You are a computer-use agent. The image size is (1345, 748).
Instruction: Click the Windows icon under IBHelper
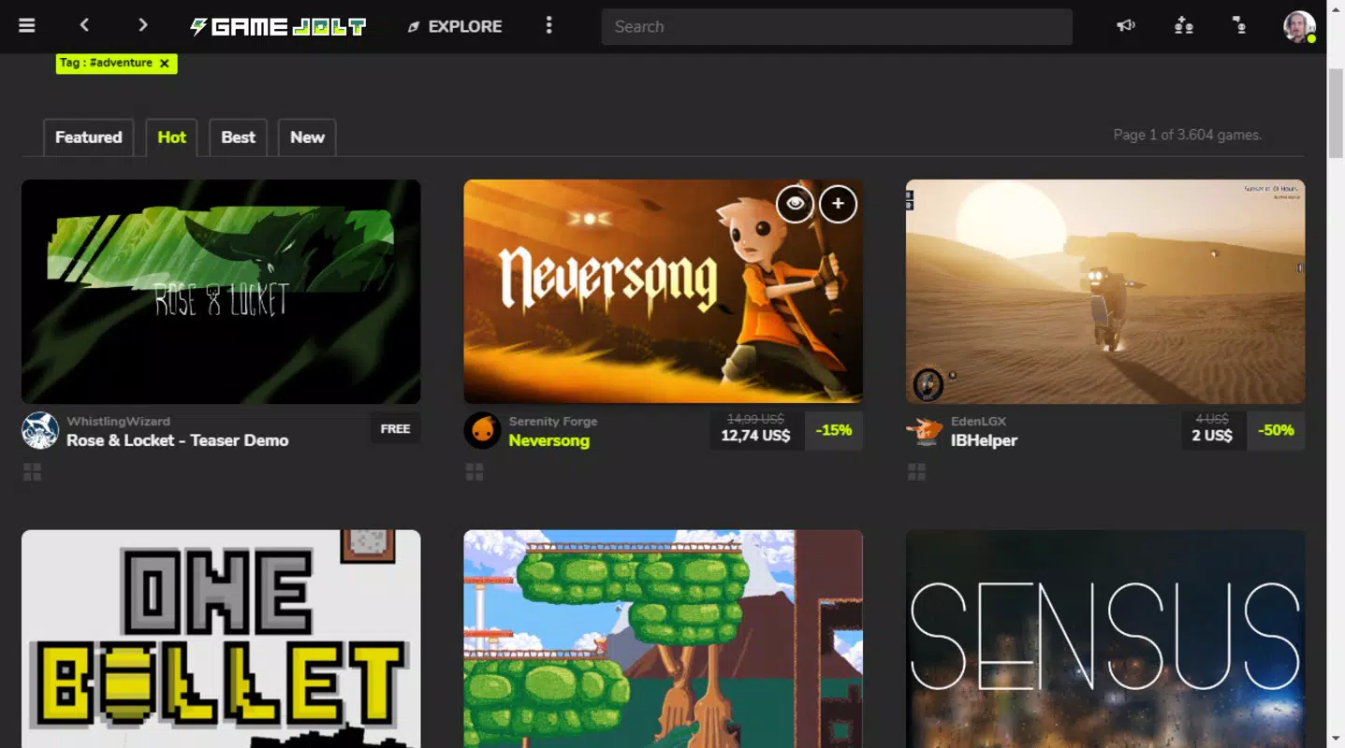(916, 472)
